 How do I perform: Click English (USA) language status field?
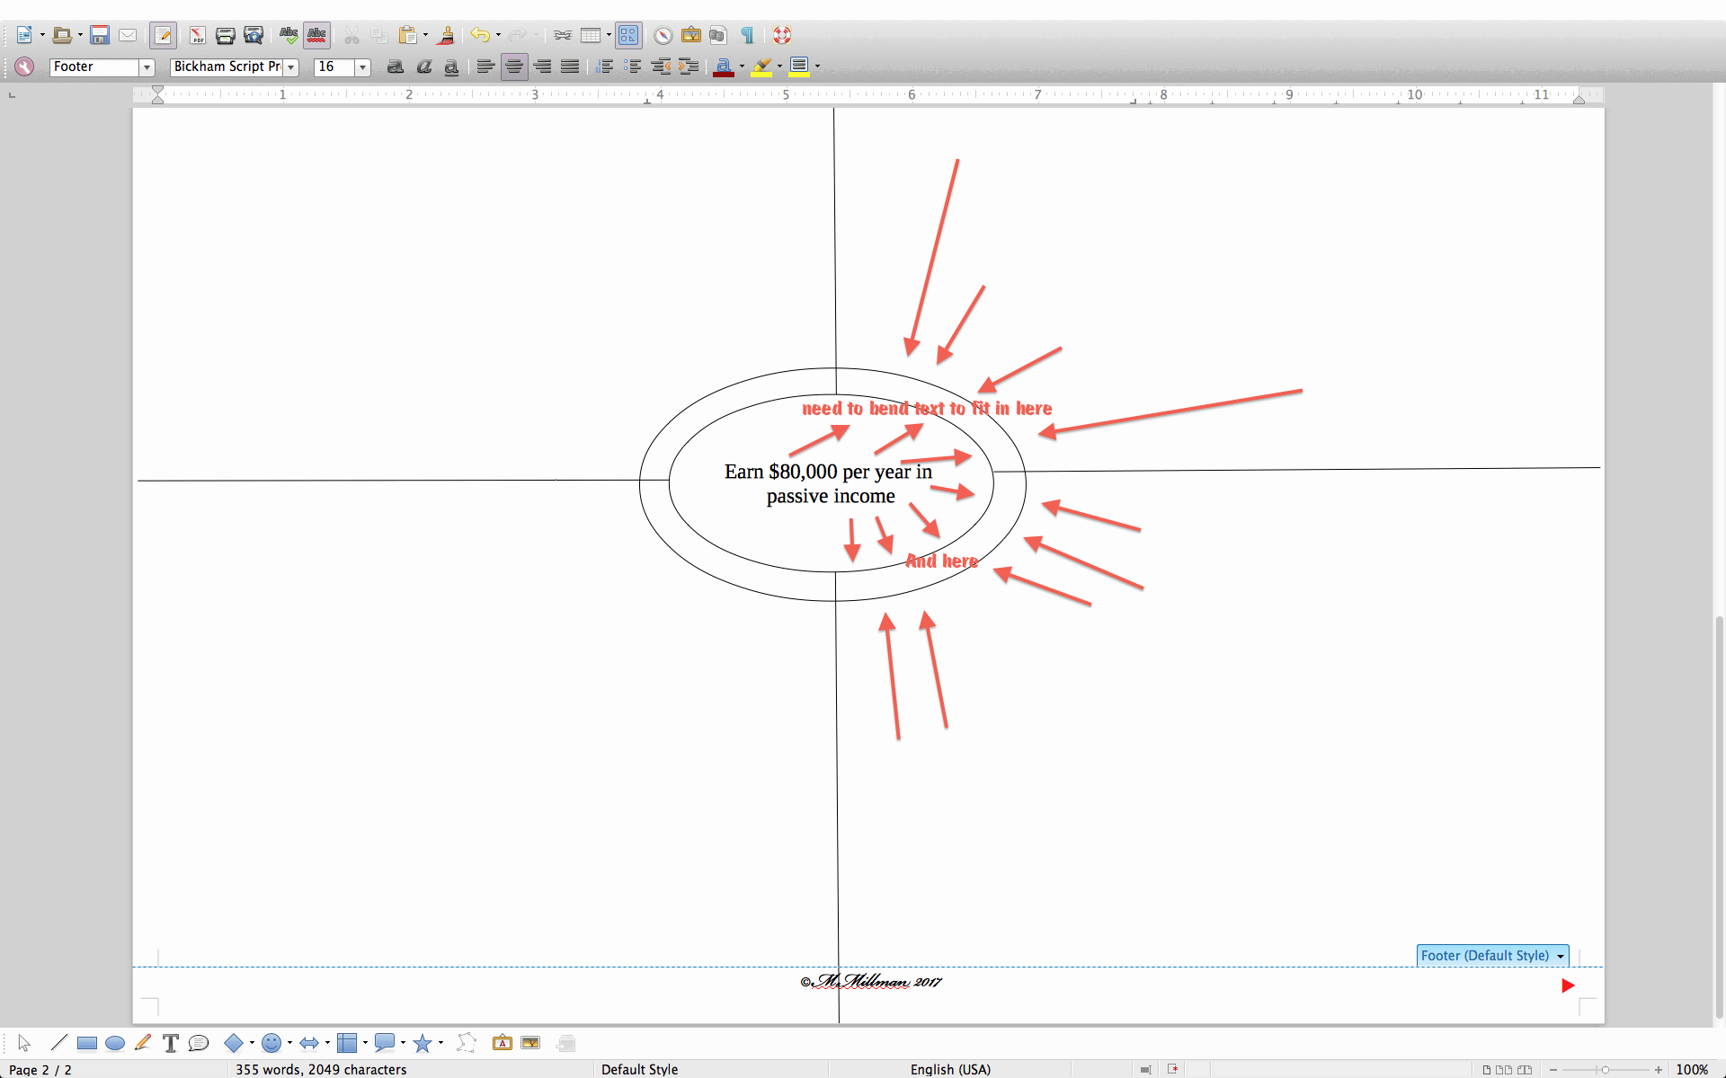950,1069
